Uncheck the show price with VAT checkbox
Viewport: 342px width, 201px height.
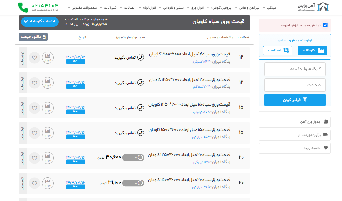tap(325, 25)
